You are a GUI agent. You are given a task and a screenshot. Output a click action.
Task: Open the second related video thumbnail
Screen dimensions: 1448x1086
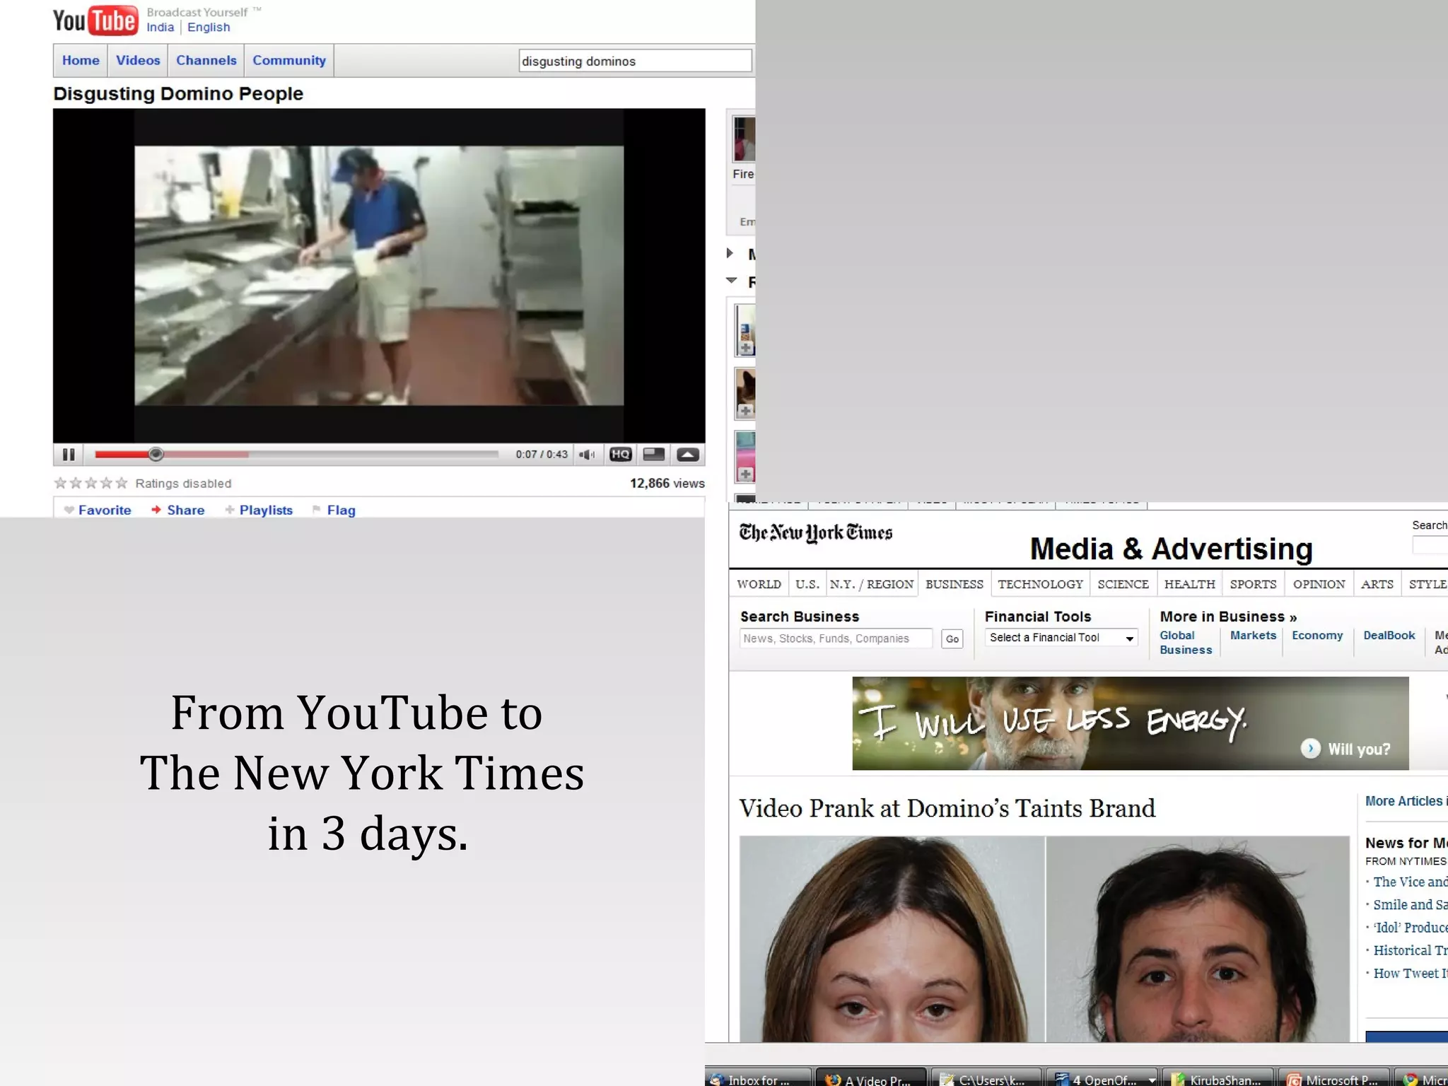click(745, 393)
